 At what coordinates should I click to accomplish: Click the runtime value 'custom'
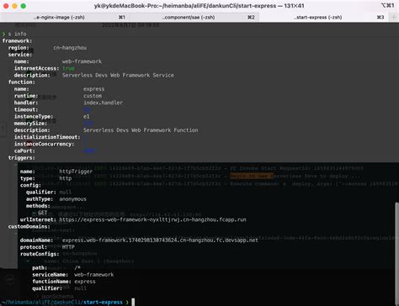[x=93, y=96]
